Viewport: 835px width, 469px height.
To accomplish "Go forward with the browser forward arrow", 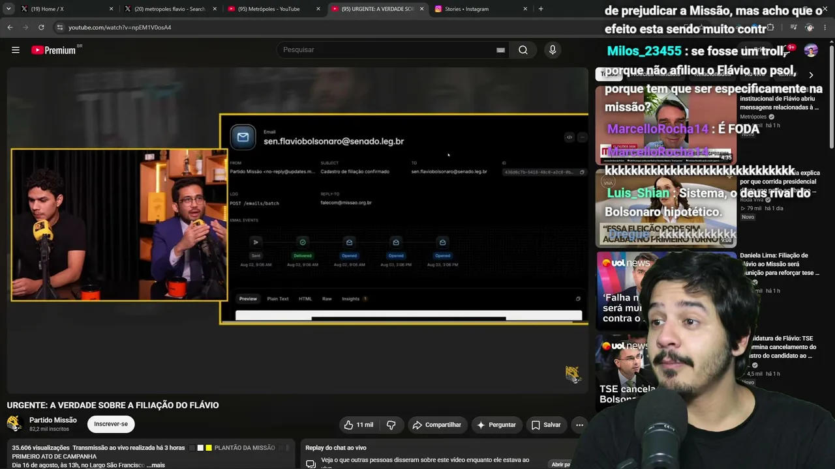I will tap(25, 27).
